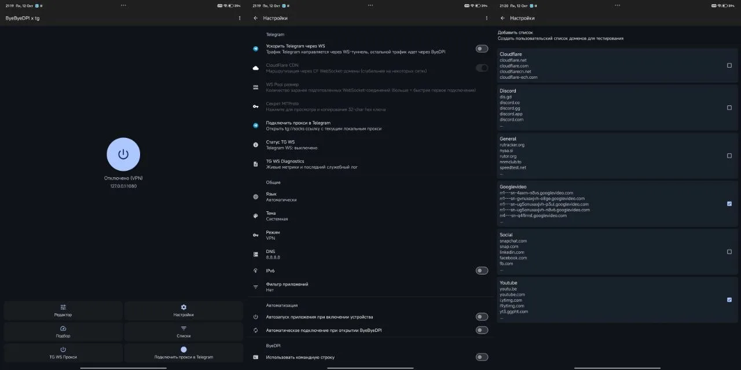Tap the TG WS Прокси button
741x370 pixels.
tap(63, 353)
